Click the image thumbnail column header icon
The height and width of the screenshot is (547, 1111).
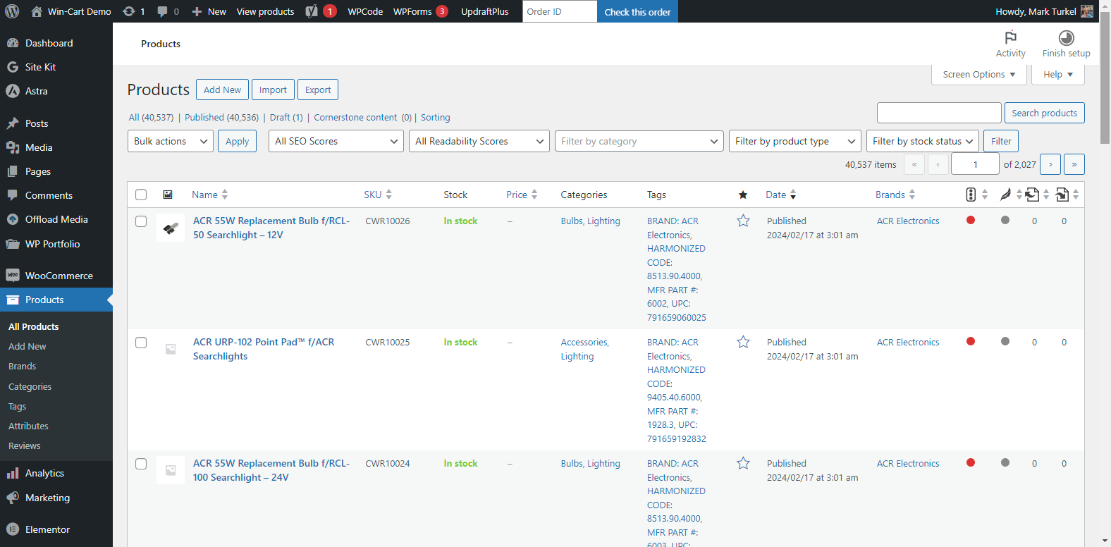[168, 195]
